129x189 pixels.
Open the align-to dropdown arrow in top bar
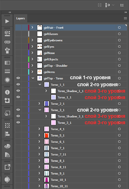pyautogui.click(x=113, y=5)
